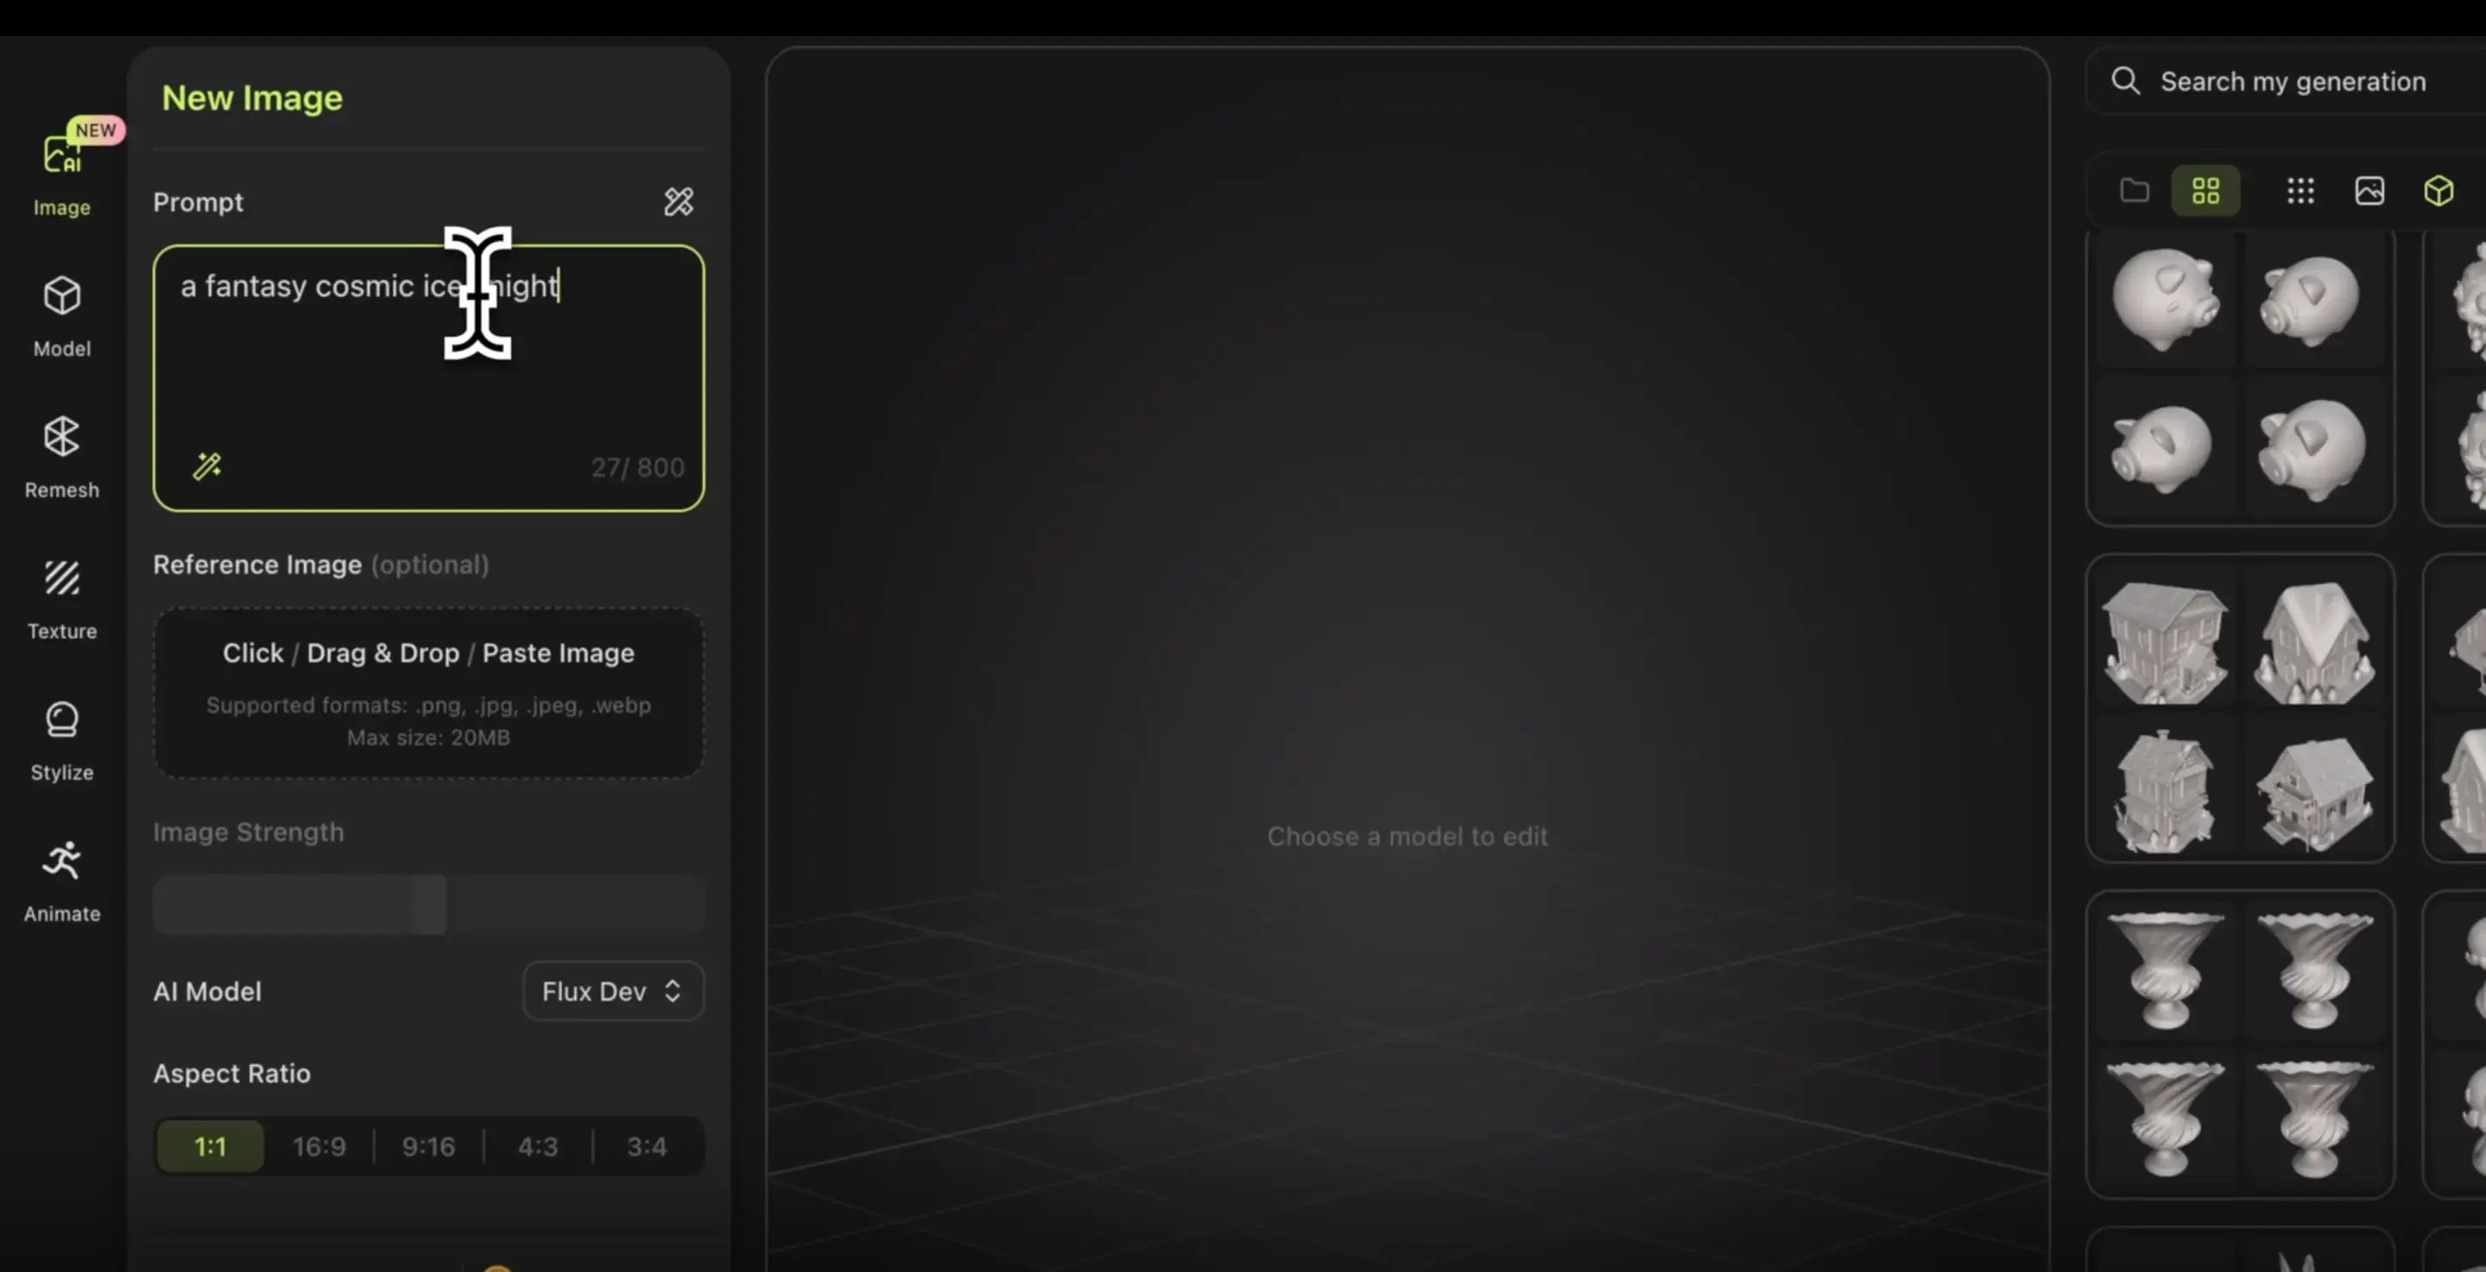2486x1272 pixels.
Task: Filter generations by image icon
Action: tap(2369, 190)
